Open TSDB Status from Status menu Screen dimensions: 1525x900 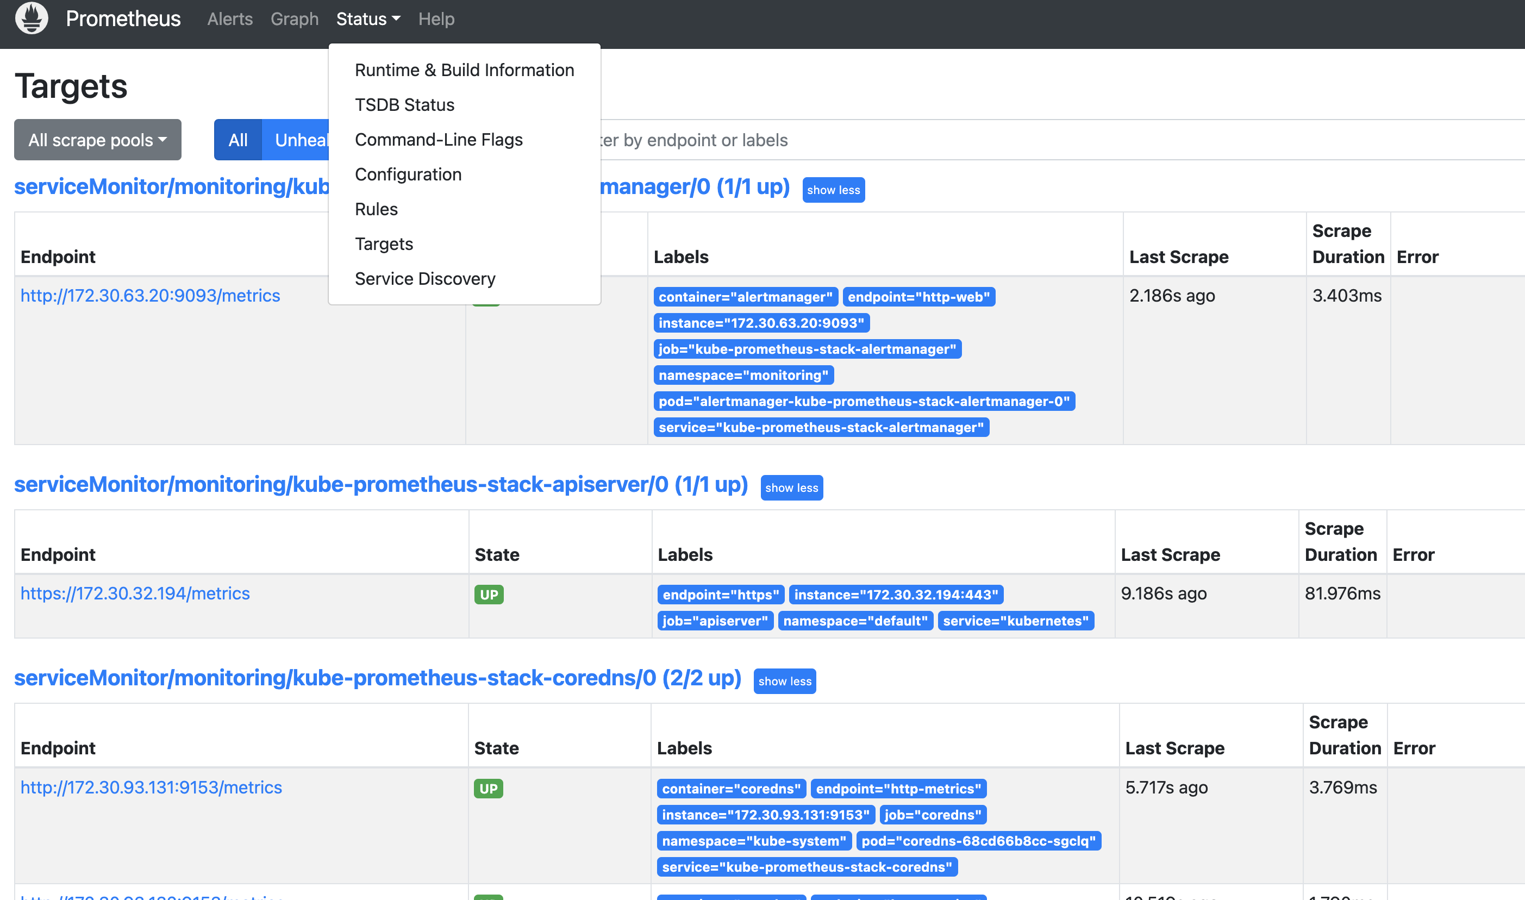point(404,105)
